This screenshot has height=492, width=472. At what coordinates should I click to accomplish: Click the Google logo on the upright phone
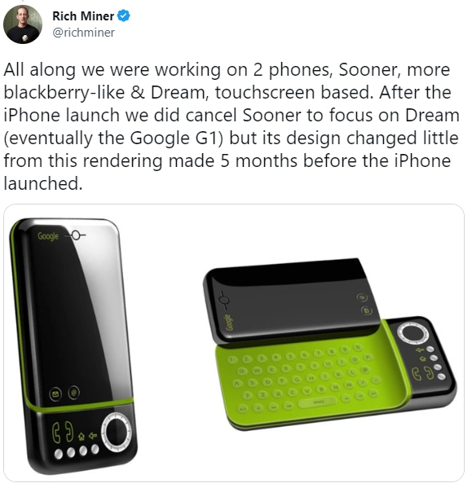[x=48, y=236]
